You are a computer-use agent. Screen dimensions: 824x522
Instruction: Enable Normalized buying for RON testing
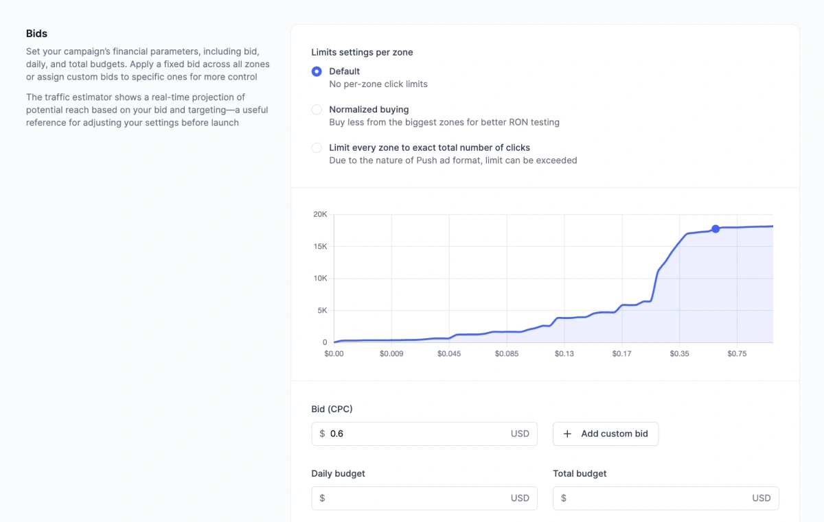(x=317, y=110)
